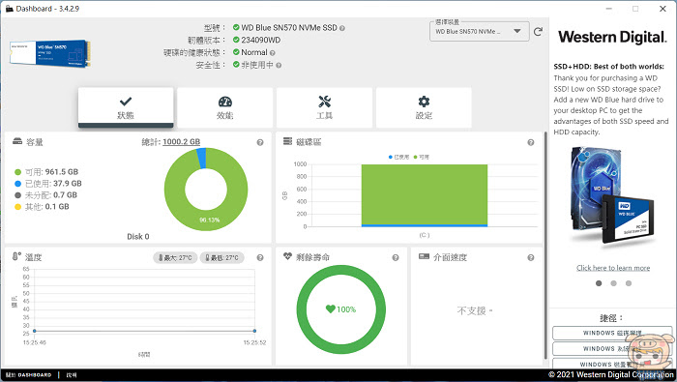This screenshot has height=382, width=677.
Task: Click info icon next to Normal health status
Action: click(273, 53)
